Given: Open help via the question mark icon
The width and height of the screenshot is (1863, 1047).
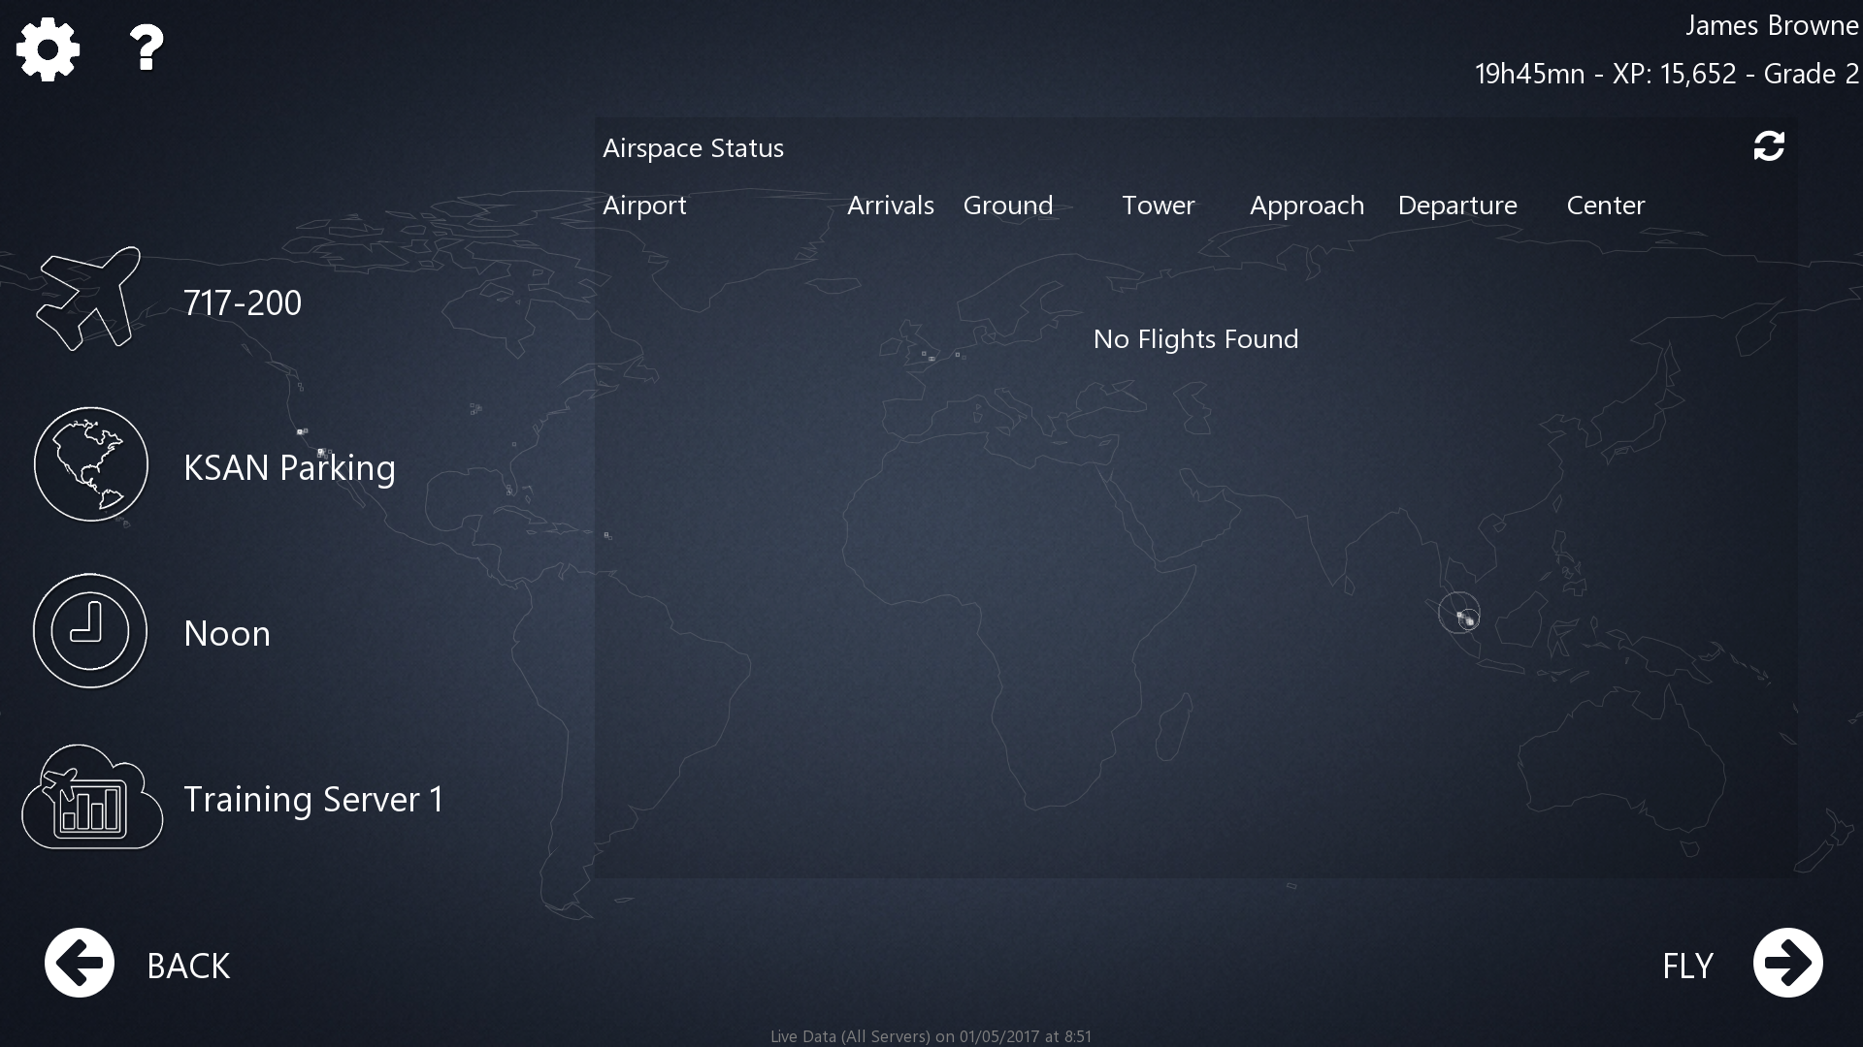Looking at the screenshot, I should click(x=147, y=48).
